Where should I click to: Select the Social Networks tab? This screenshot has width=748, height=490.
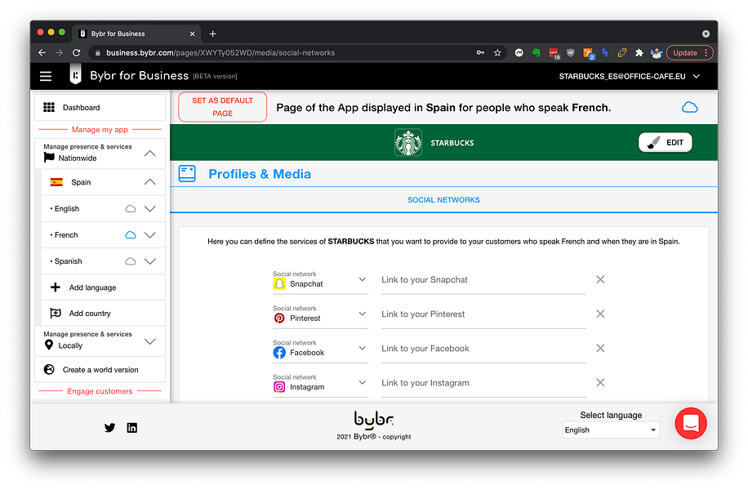click(x=443, y=200)
